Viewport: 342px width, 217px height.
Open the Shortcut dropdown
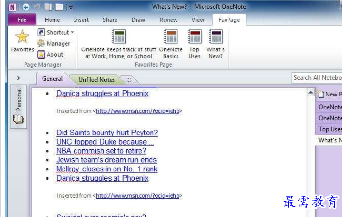(55, 33)
